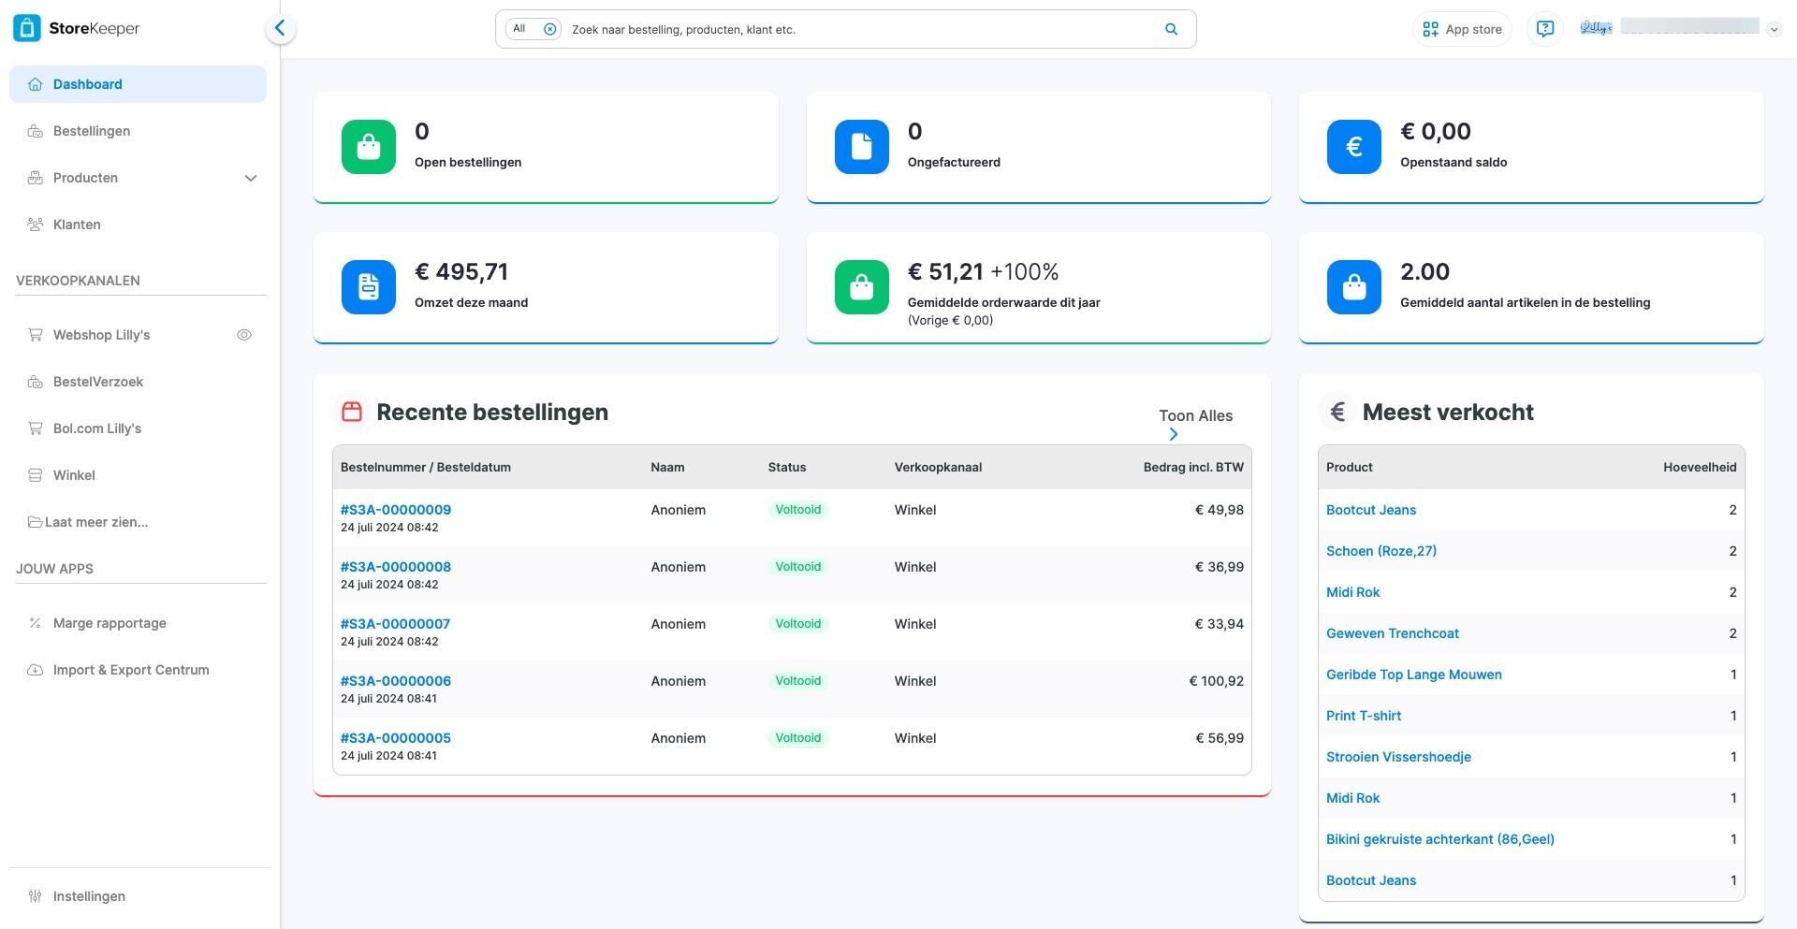Click the Ongefactureerd document icon

tap(861, 147)
